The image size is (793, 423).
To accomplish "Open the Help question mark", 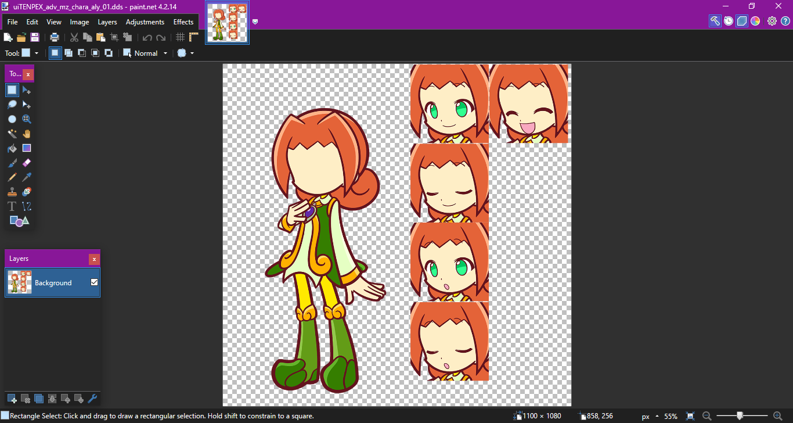I will click(785, 21).
